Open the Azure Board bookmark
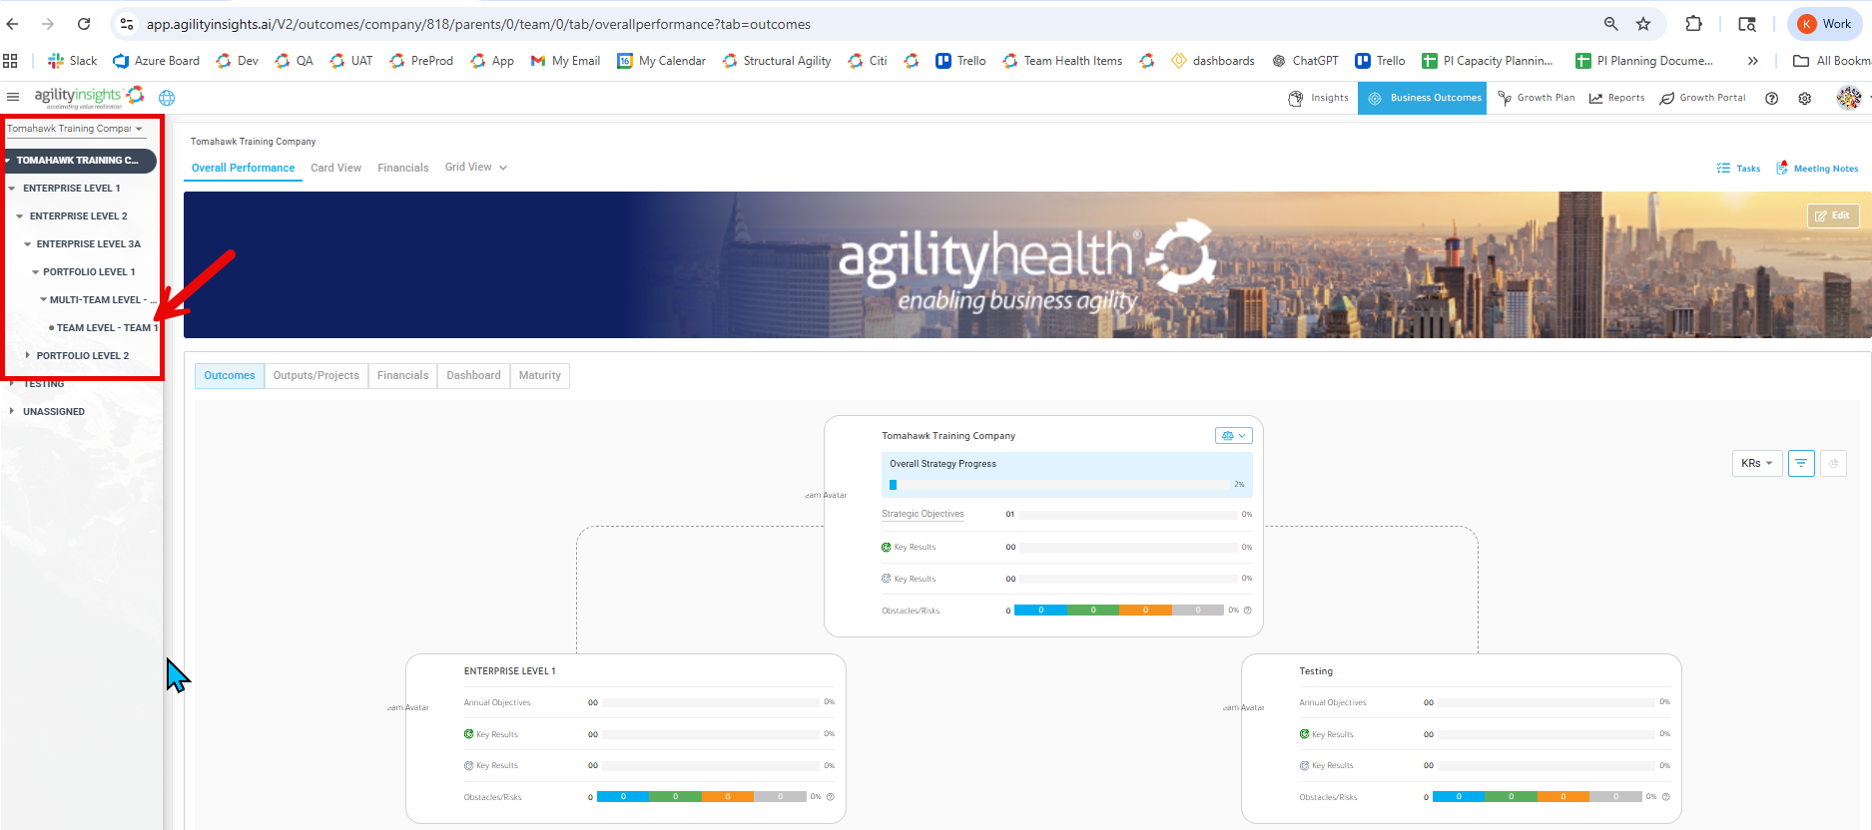Viewport: 1872px width, 830px height. (x=157, y=61)
